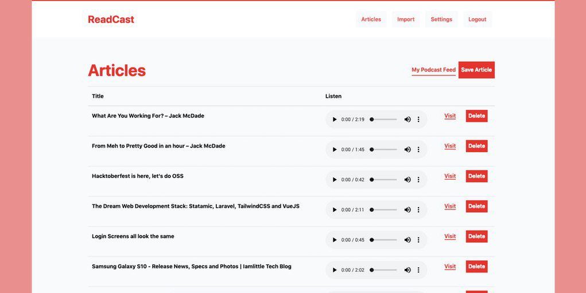586x293 pixels.
Task: Play the Hacktoberfest article audio
Action: [335, 180]
